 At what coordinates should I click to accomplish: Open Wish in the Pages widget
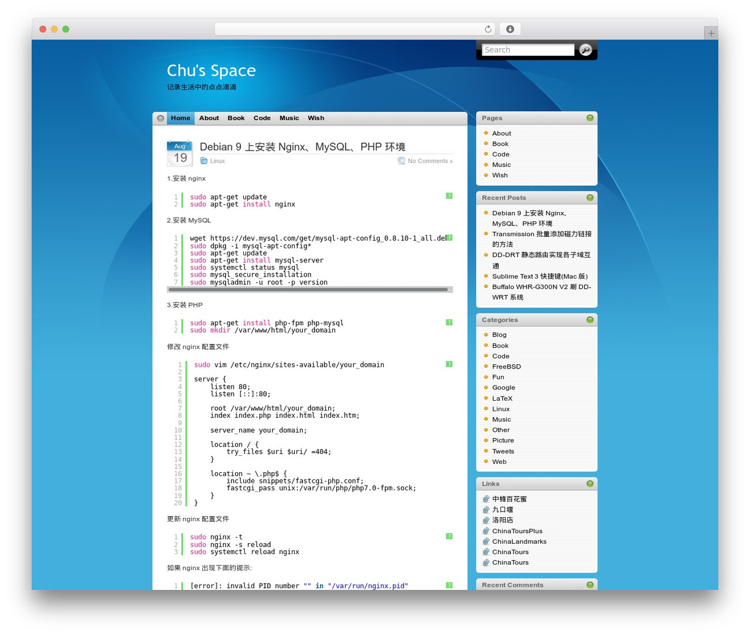[500, 175]
